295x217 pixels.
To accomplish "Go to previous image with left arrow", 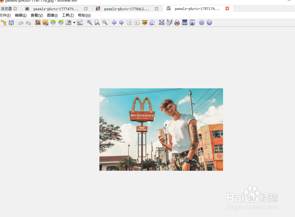I will click(114, 23).
